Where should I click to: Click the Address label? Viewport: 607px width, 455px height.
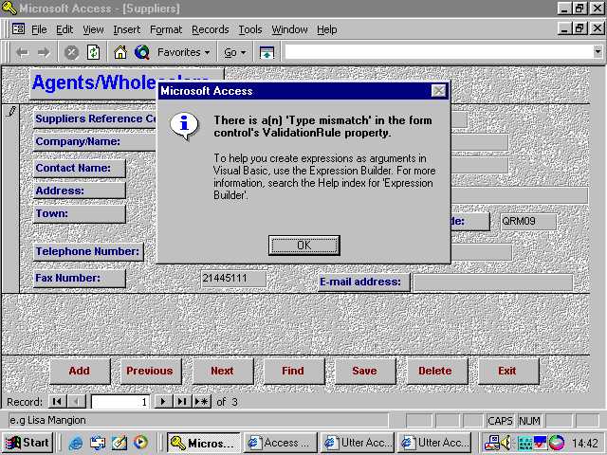pos(80,191)
